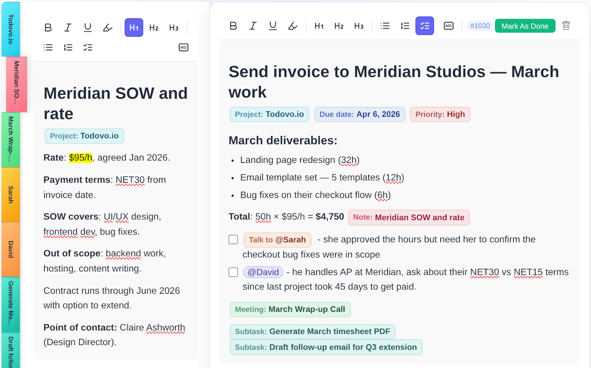Apply H1 heading in task editor toolbar

[x=319, y=26]
